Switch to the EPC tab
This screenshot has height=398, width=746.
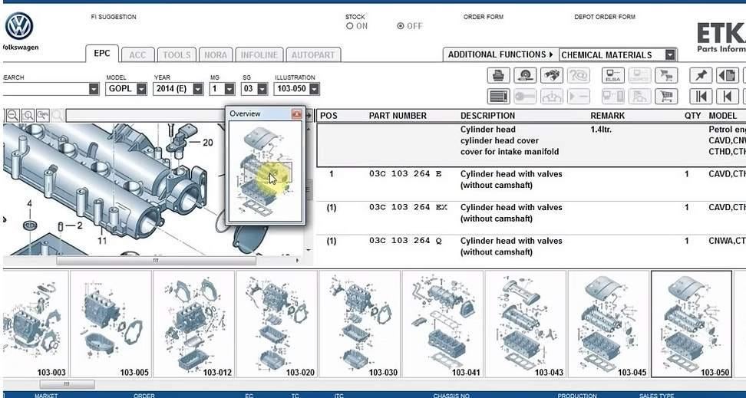[102, 54]
